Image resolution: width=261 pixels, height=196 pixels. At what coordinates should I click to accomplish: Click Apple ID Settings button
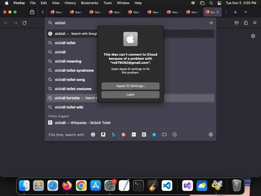point(130,86)
